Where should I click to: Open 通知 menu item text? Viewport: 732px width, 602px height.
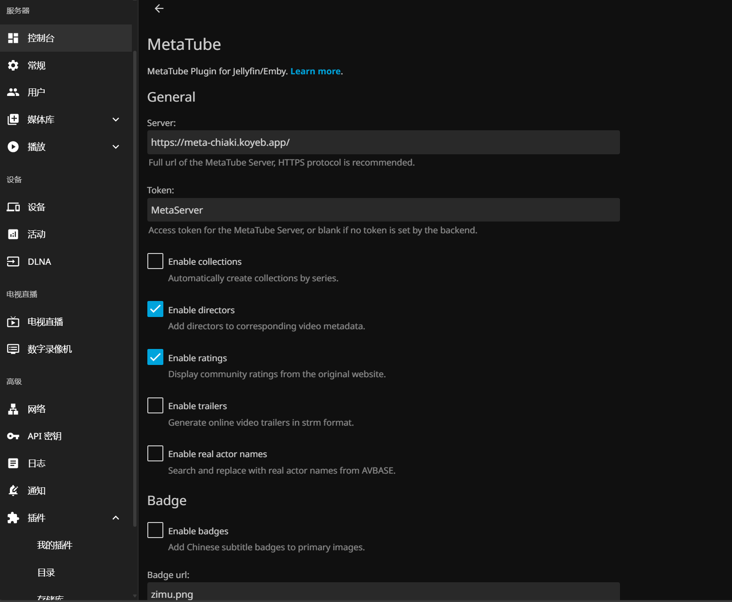click(37, 491)
